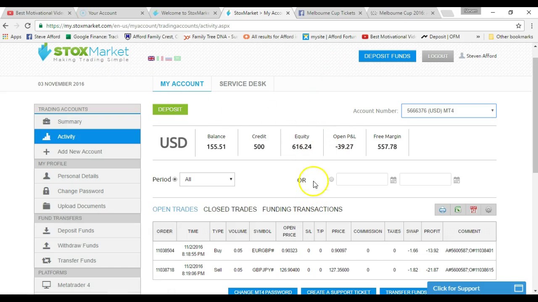
Task: Select order 11038504 cell
Action: pyautogui.click(x=165, y=250)
